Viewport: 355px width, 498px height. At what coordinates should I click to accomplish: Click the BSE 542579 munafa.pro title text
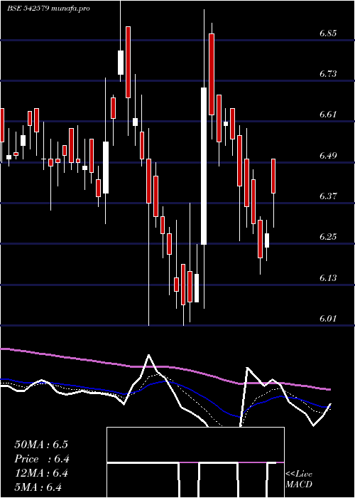tap(48, 9)
